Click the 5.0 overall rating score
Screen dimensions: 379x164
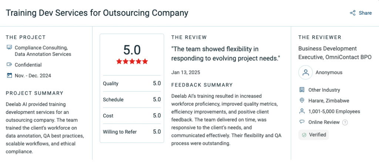point(132,49)
